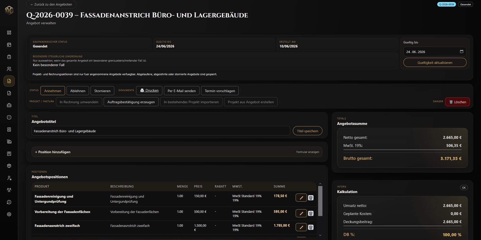Open the briefcase icon in sidebar

pos(9,105)
